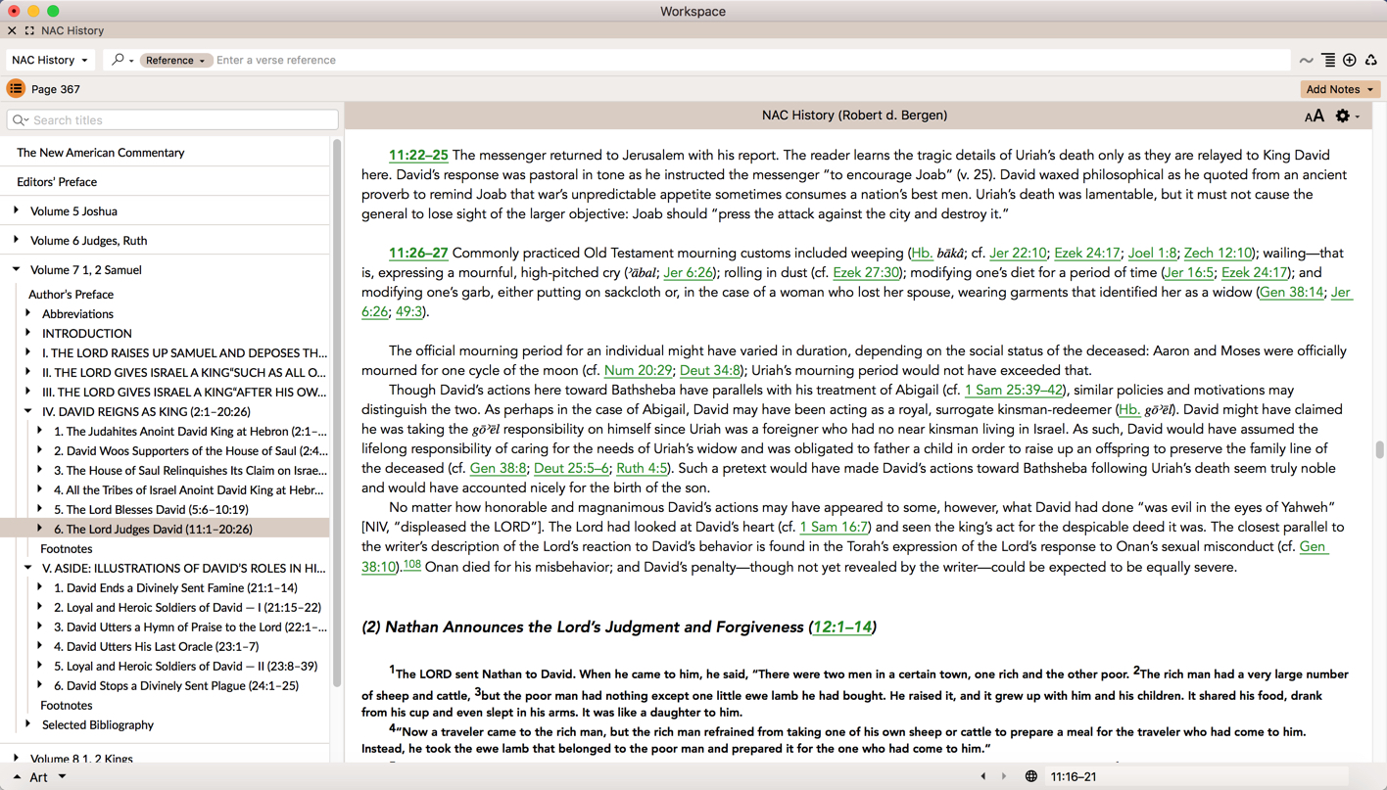Image resolution: width=1387 pixels, height=790 pixels.
Task: Click the recycle arrows icon
Action: point(1371,61)
